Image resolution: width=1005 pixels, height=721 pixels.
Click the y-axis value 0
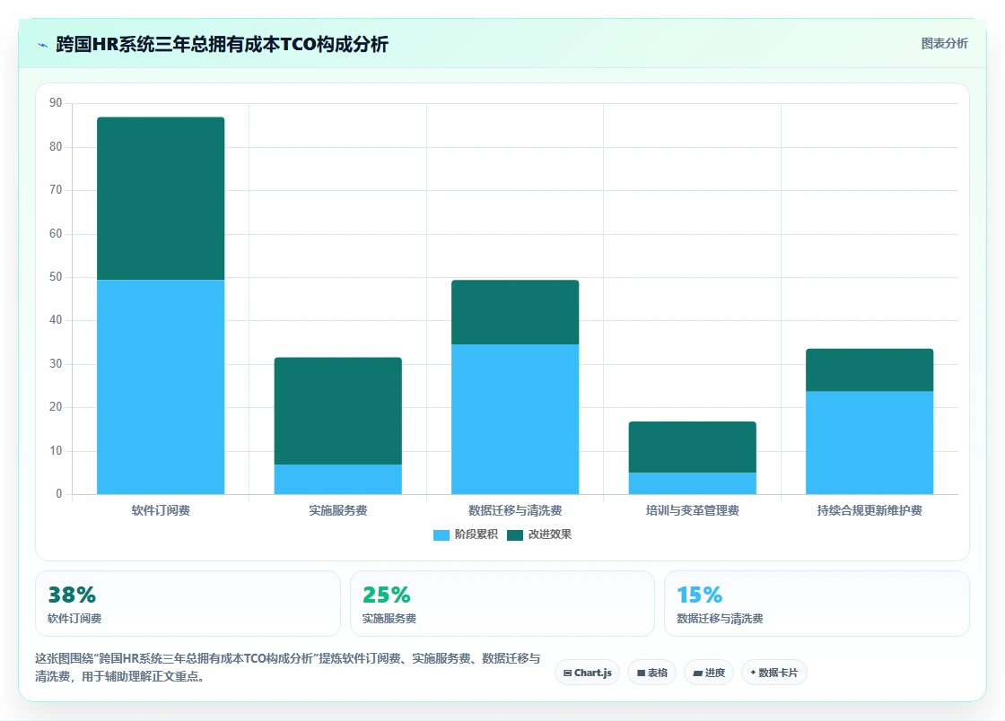coord(59,494)
